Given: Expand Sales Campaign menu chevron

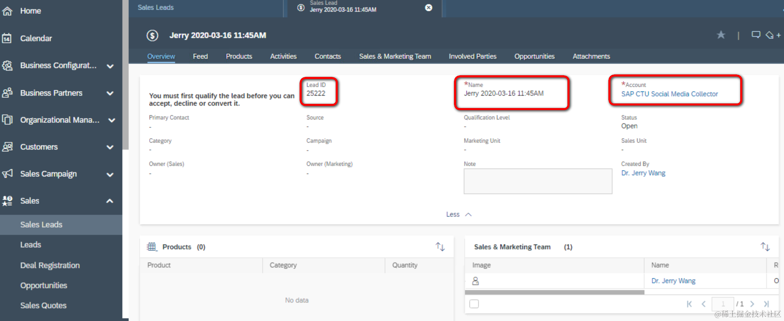Looking at the screenshot, I should [x=110, y=174].
